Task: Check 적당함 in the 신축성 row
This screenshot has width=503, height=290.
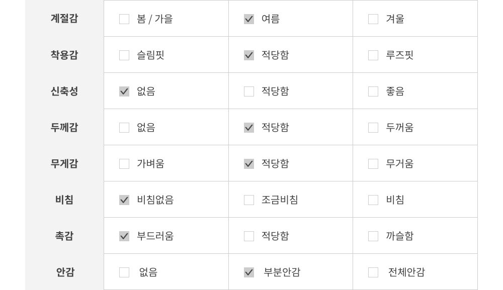Action: click(x=249, y=91)
